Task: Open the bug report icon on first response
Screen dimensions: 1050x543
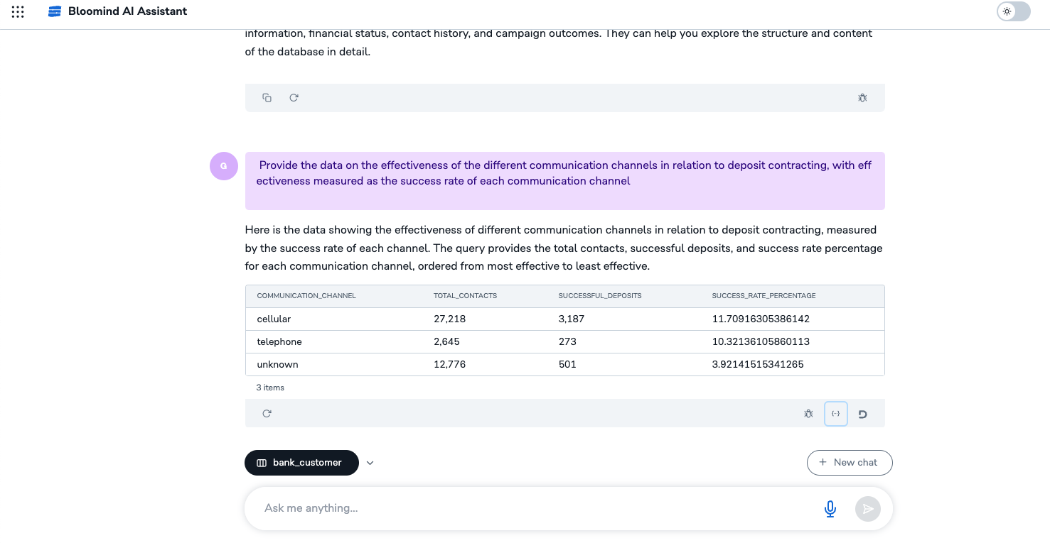Action: pyautogui.click(x=862, y=97)
